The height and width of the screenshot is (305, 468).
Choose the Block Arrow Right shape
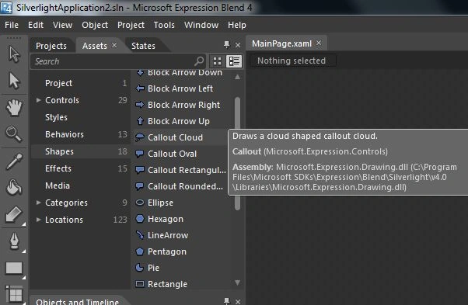[179, 105]
